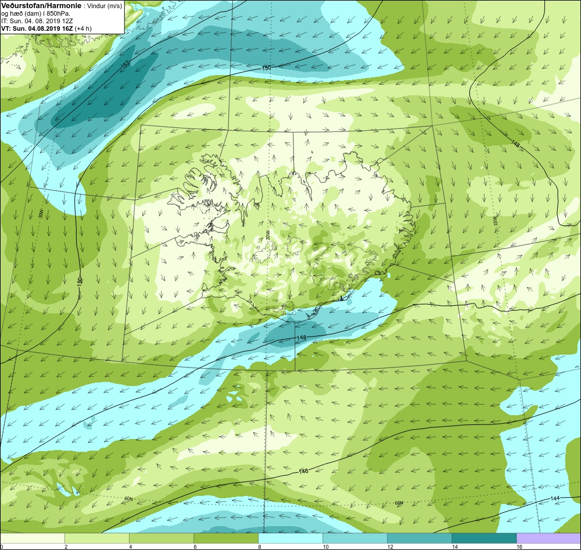581x550 pixels.
Task: Click the '148' contour label south of Iceland
Action: point(302,337)
